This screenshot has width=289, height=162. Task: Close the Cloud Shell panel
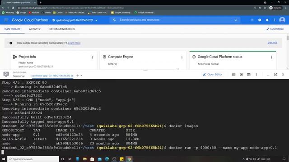(x=283, y=74)
